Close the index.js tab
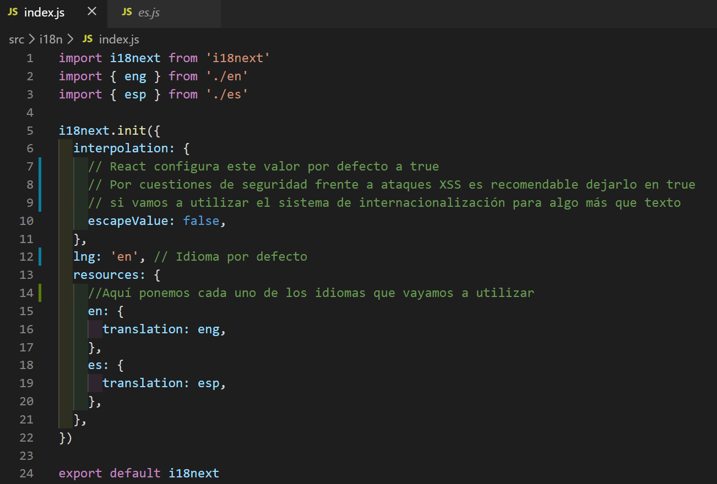Viewport: 717px width, 484px height. click(x=91, y=12)
